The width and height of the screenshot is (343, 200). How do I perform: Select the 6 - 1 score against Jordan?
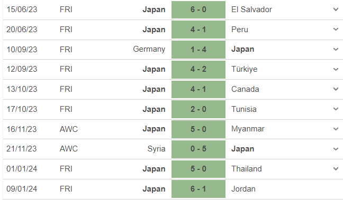(198, 189)
